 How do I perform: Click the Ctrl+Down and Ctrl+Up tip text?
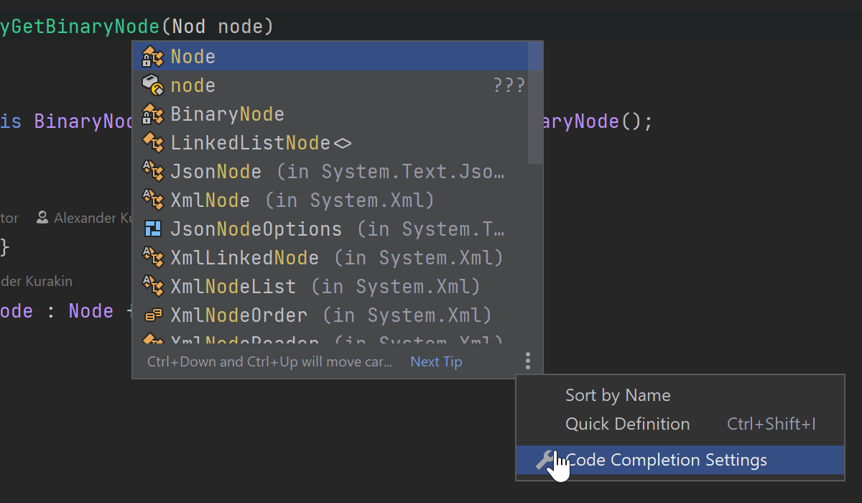[x=269, y=361]
